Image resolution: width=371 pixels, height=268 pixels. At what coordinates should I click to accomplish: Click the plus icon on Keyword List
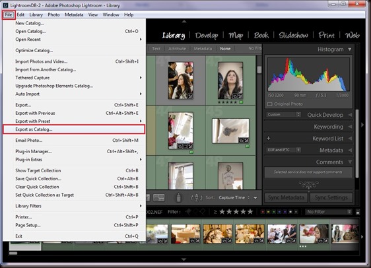pos(268,139)
